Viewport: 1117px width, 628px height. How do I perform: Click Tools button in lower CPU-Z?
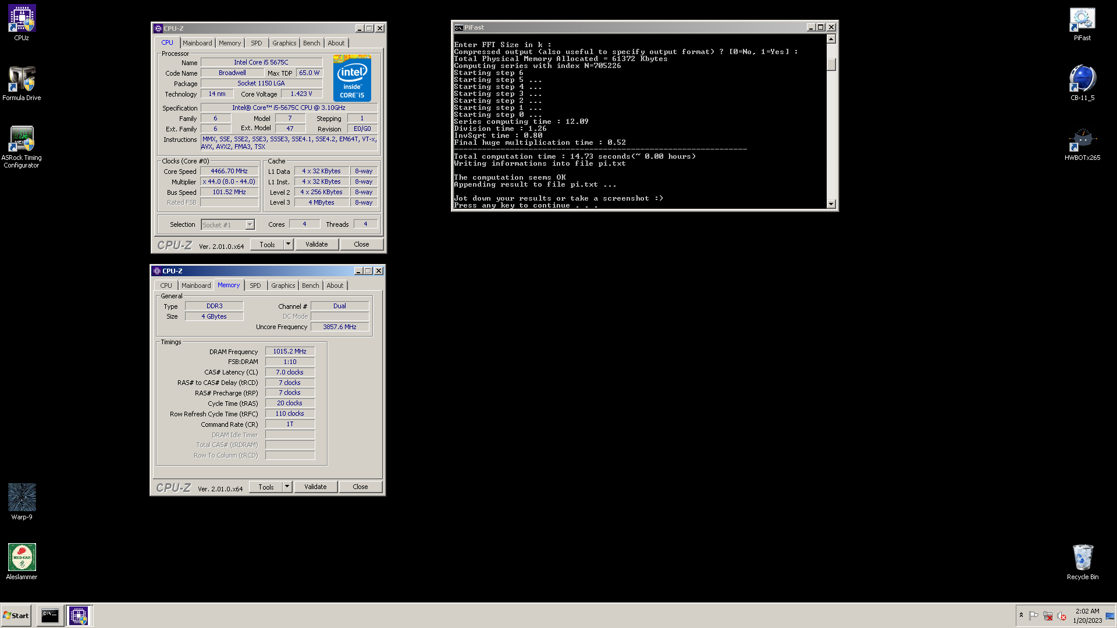pos(266,487)
